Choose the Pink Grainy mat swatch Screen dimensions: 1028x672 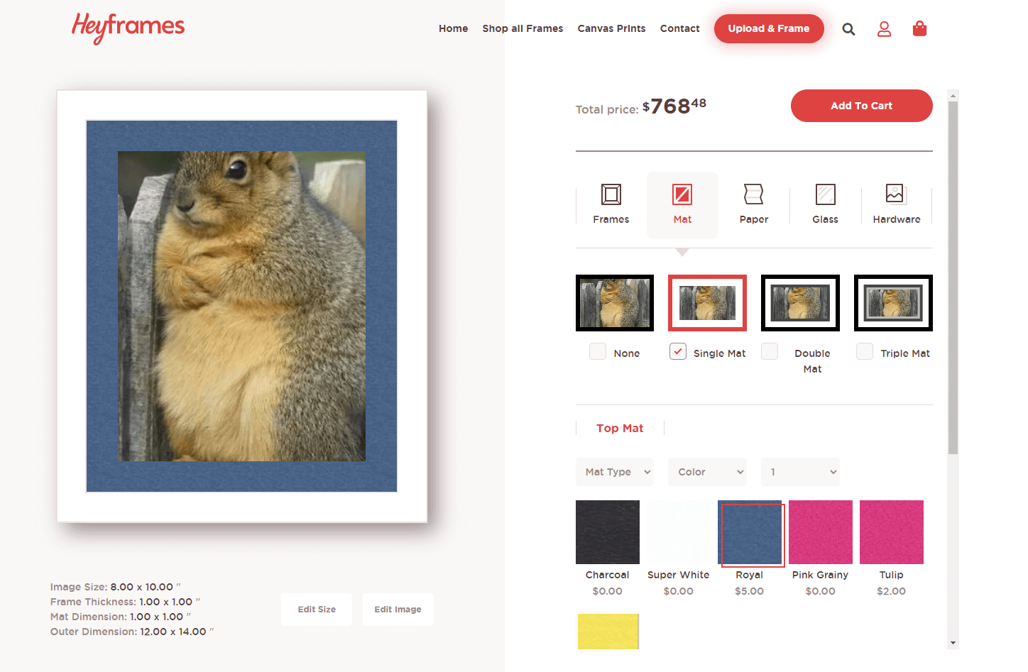click(821, 532)
